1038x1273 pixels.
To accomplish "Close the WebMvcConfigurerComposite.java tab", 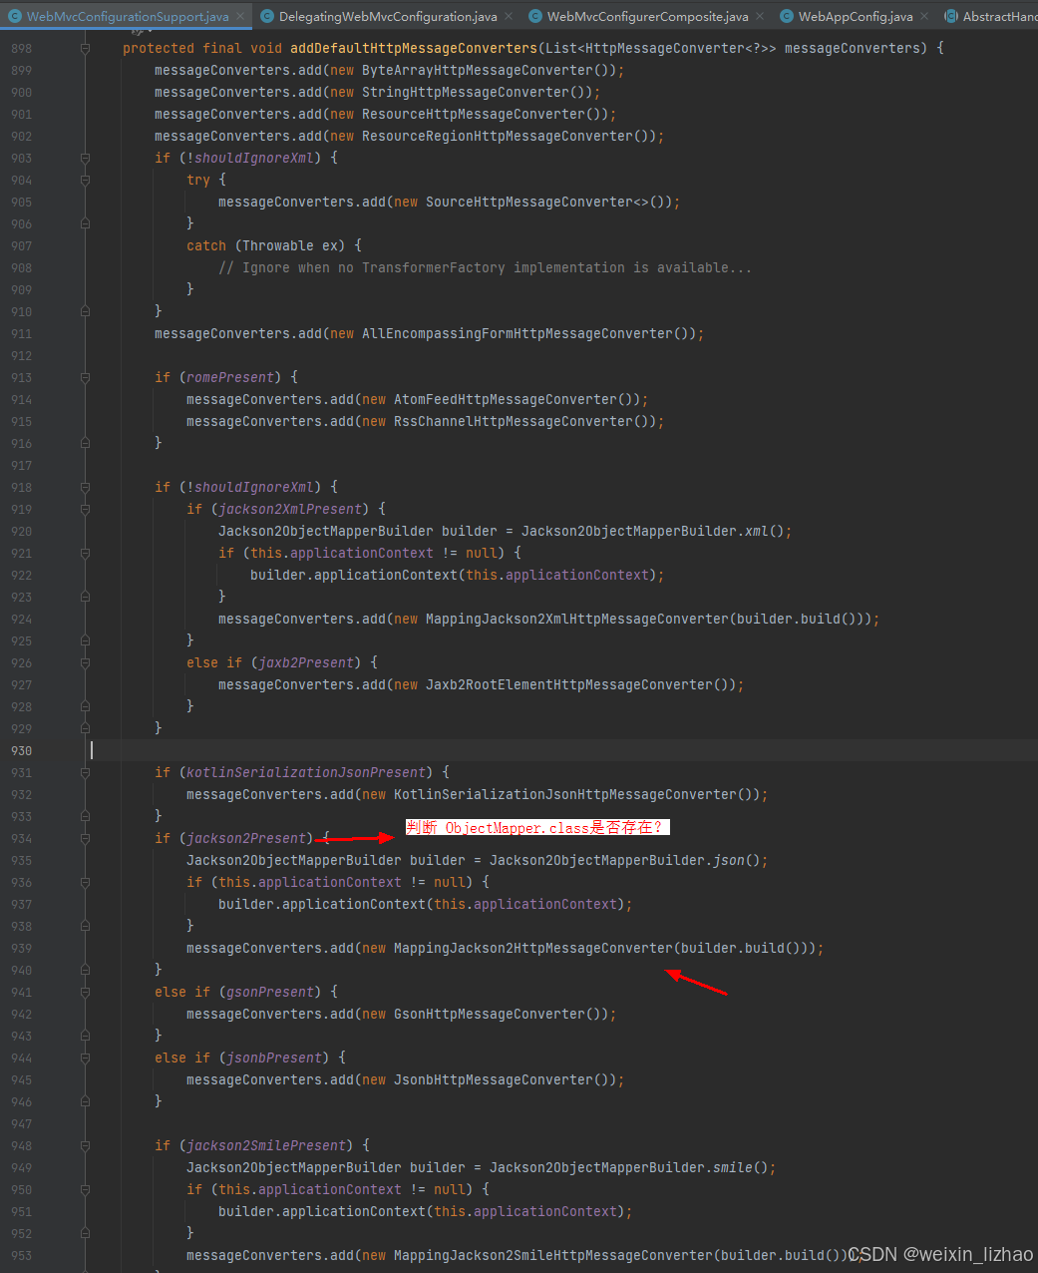I will tap(760, 16).
